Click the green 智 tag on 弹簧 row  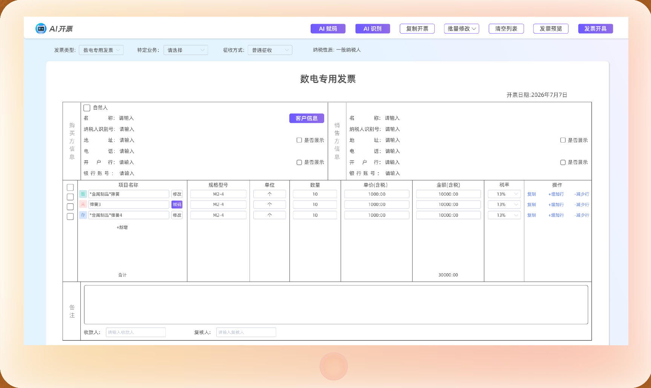(83, 194)
